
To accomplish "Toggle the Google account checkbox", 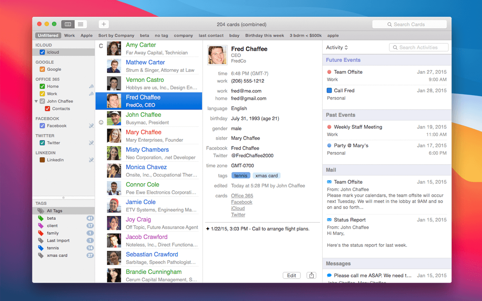I will (43, 69).
